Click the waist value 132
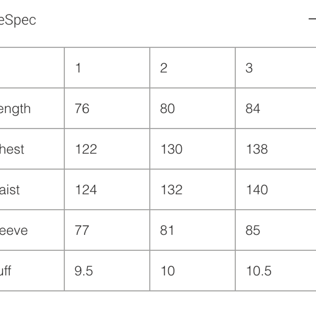Screen dimensions: 316x316 coord(171,190)
